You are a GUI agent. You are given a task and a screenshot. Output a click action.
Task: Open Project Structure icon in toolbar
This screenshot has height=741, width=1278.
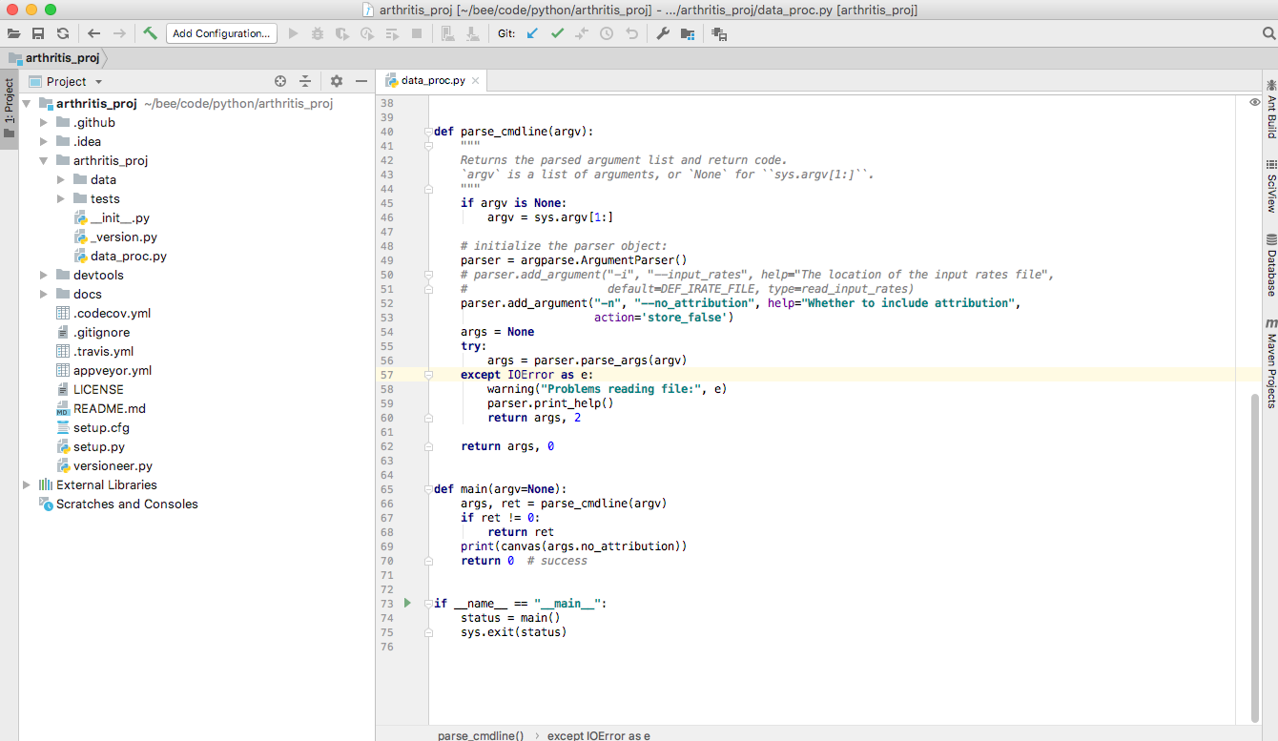(x=688, y=33)
